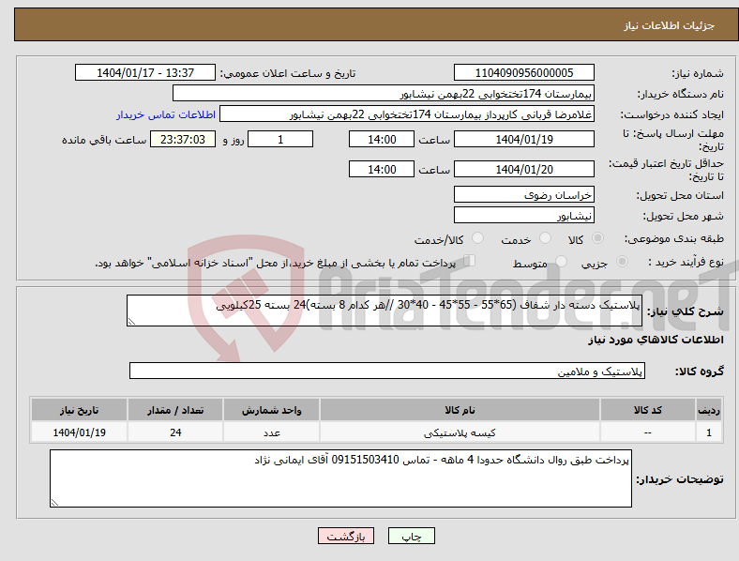Click the remaining time field 23:37:03
The width and height of the screenshot is (739, 561).
pos(183,139)
